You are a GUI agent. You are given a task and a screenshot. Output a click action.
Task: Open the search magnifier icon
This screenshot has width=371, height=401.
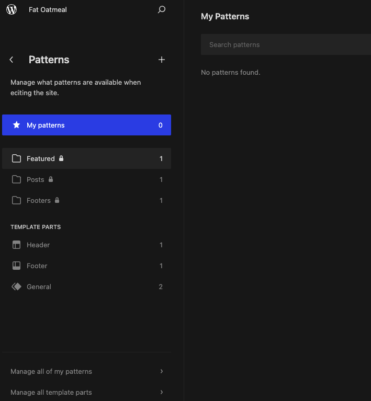pyautogui.click(x=162, y=9)
